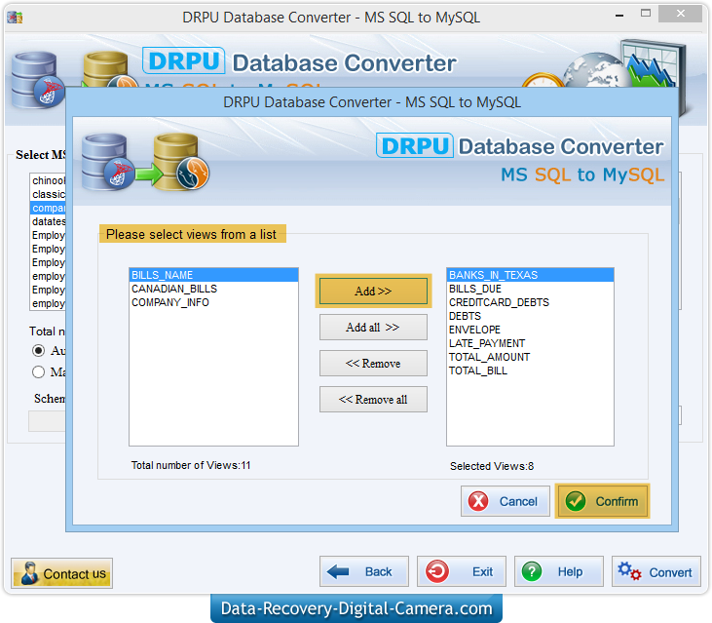712x623 pixels.
Task: Select CANADIAN_BILLS in the available views list
Action: [214, 289]
